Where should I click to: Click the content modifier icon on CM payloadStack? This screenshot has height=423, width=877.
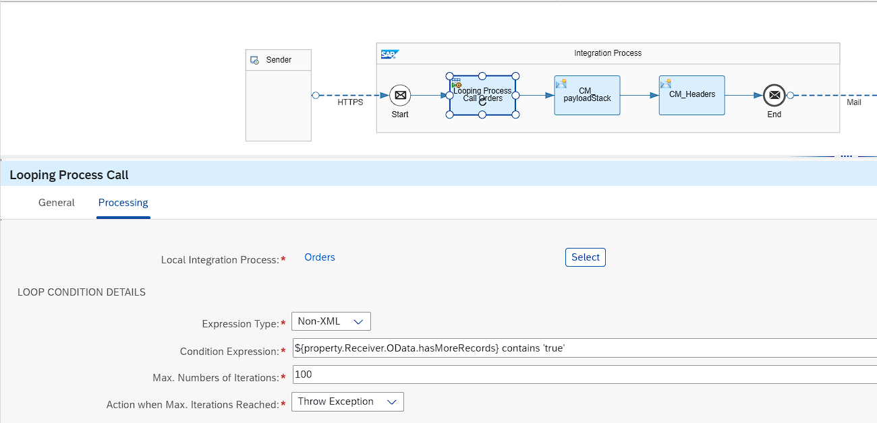[x=561, y=84]
